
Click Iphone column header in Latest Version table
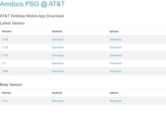(114, 31)
